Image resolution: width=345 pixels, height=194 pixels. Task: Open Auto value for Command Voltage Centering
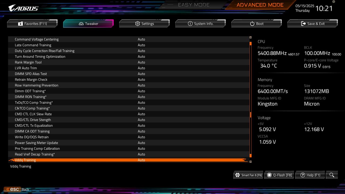141,39
